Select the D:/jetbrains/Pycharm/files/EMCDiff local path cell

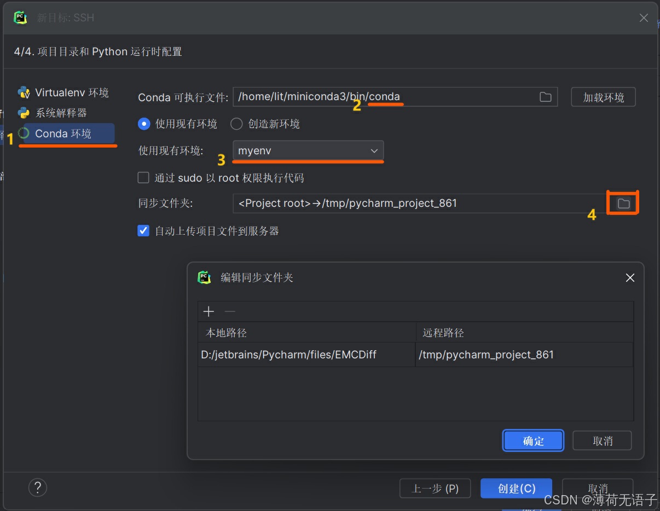click(x=307, y=355)
